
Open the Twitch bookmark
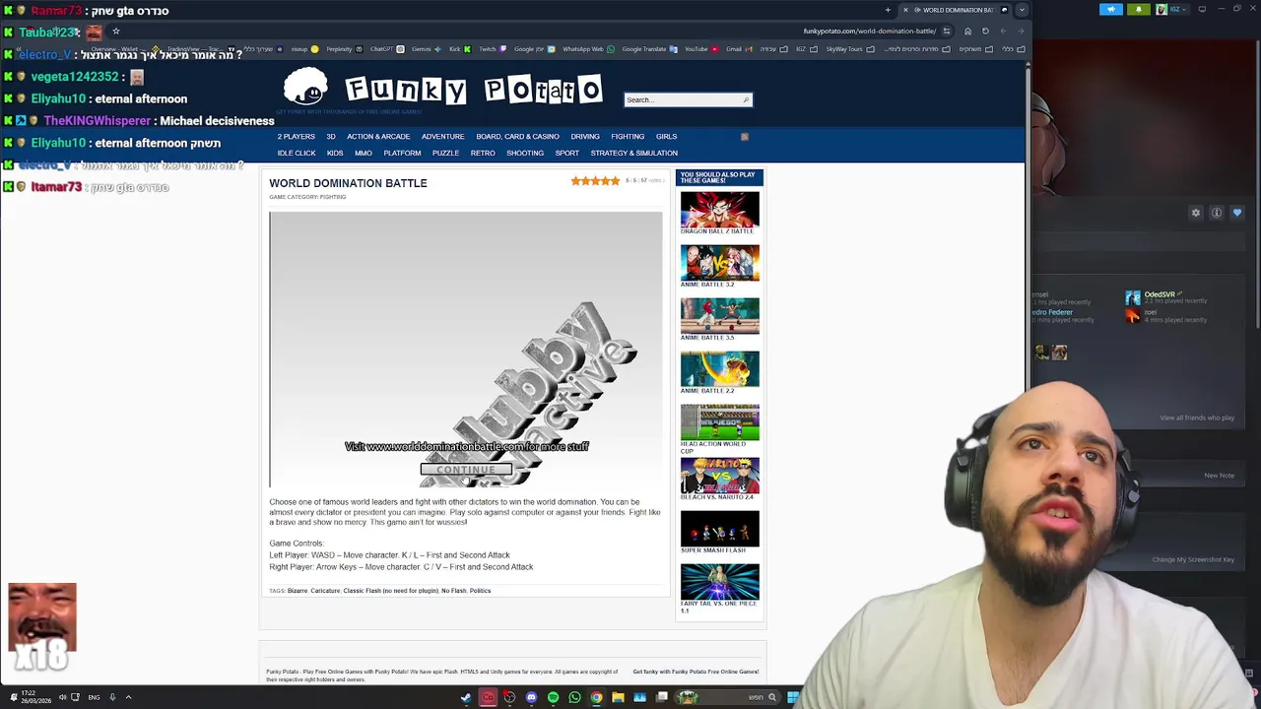tap(492, 49)
